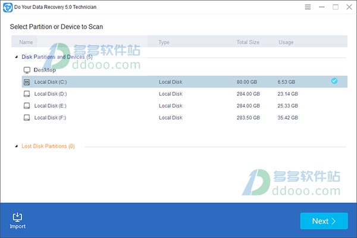Screen dimensions: 357x238
Task: Select the Local Disk (E:) row
Action: [x=184, y=106]
